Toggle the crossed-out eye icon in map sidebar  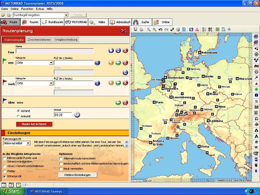click(x=256, y=43)
